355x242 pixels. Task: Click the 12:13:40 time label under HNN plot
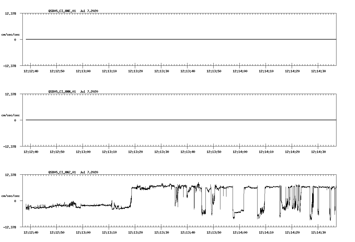[x=188, y=152]
